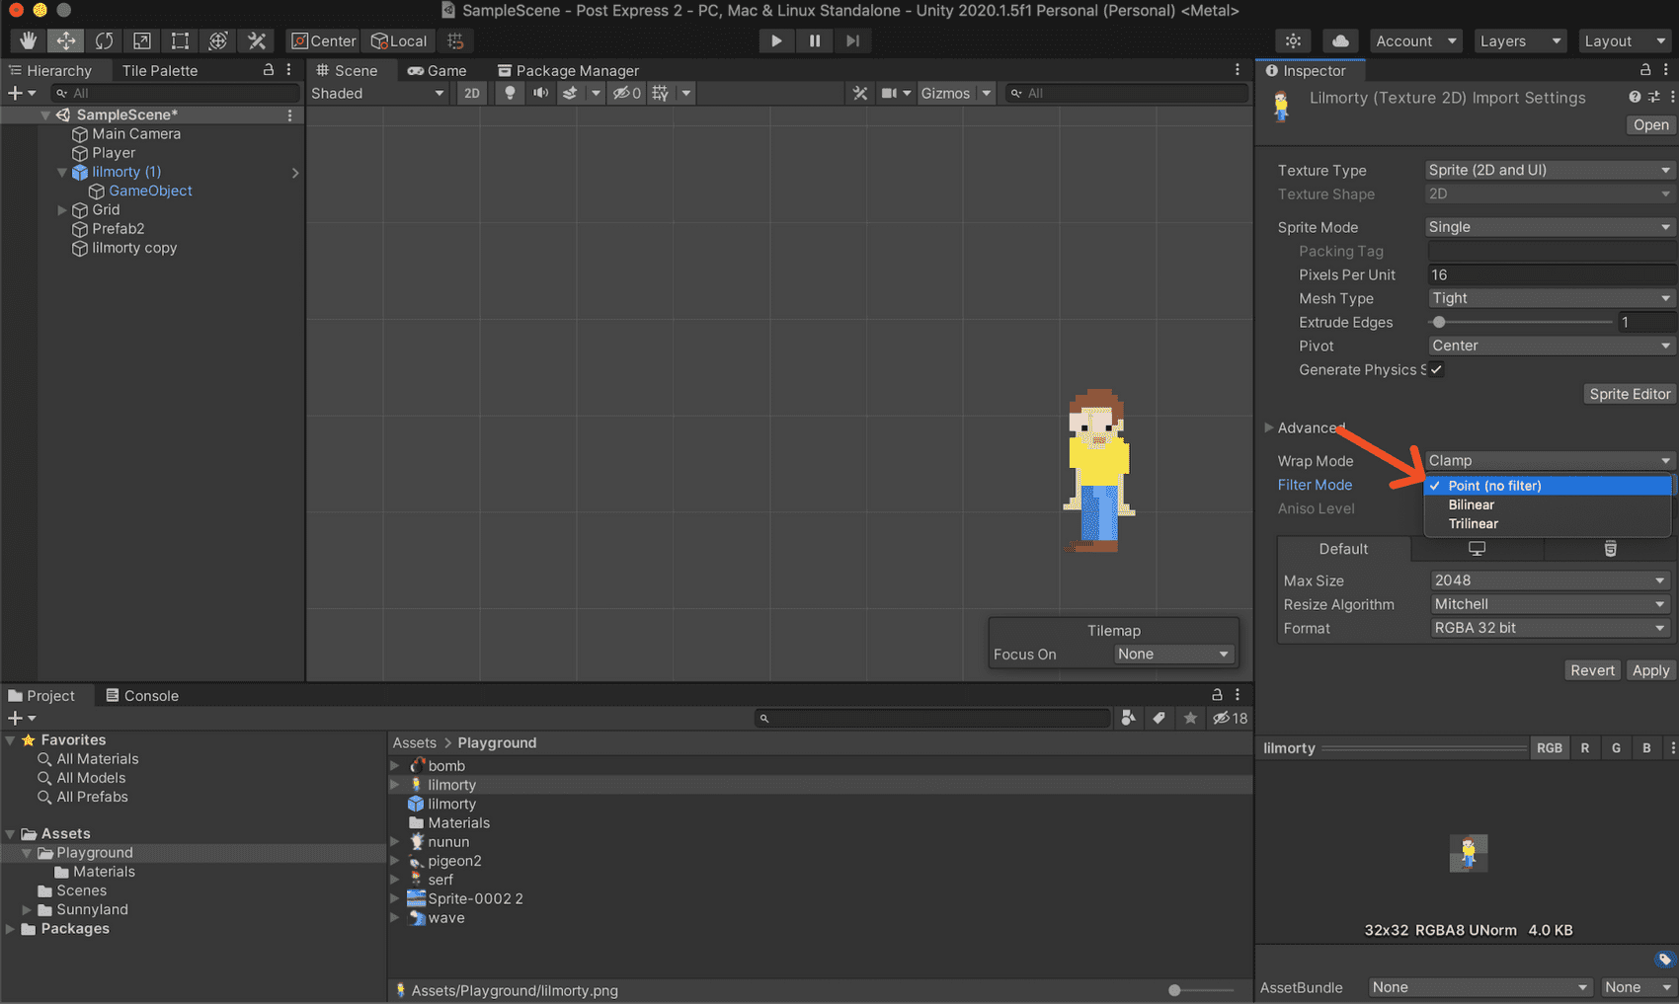Select the Scale tool

[x=141, y=40]
